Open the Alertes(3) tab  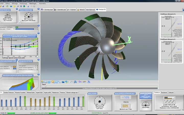tap(81, 10)
